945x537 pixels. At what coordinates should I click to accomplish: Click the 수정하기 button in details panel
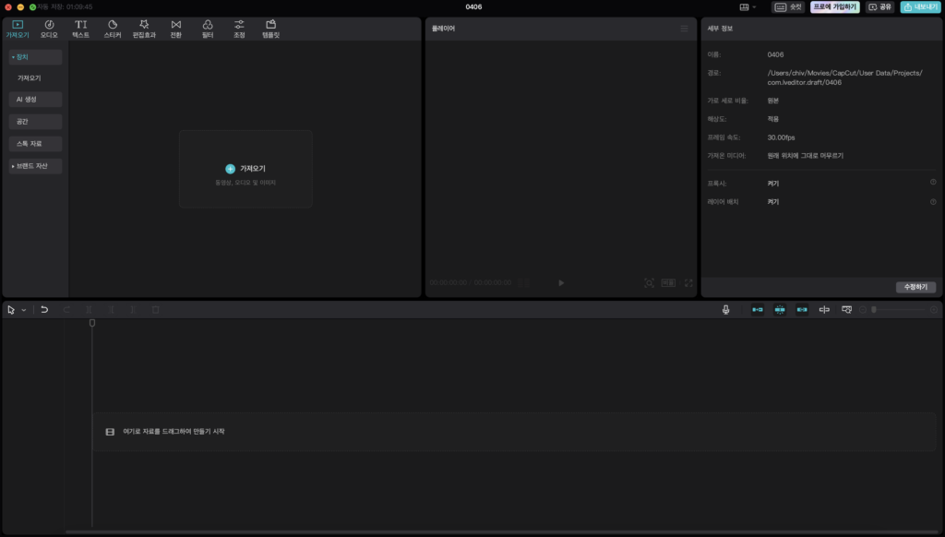(915, 287)
